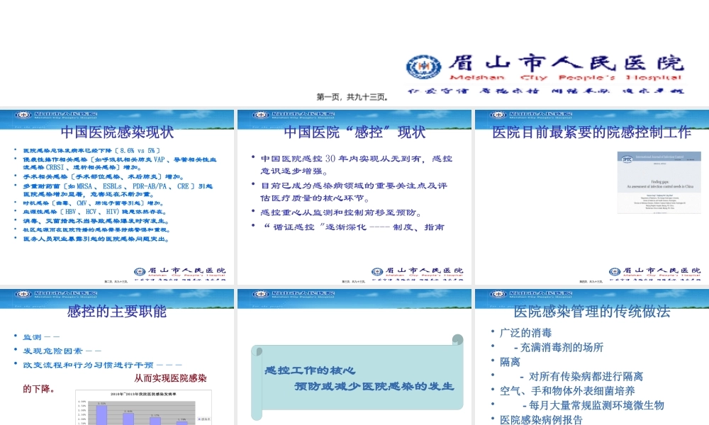The height and width of the screenshot is (425, 709).
Task: Open the slide titled 感控的主要职能
Action: 117,357
